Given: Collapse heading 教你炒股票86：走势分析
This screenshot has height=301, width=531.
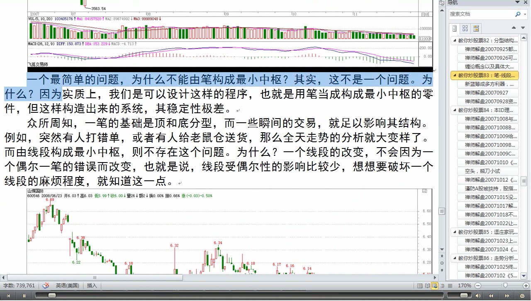Looking at the screenshot, I should point(454,258).
